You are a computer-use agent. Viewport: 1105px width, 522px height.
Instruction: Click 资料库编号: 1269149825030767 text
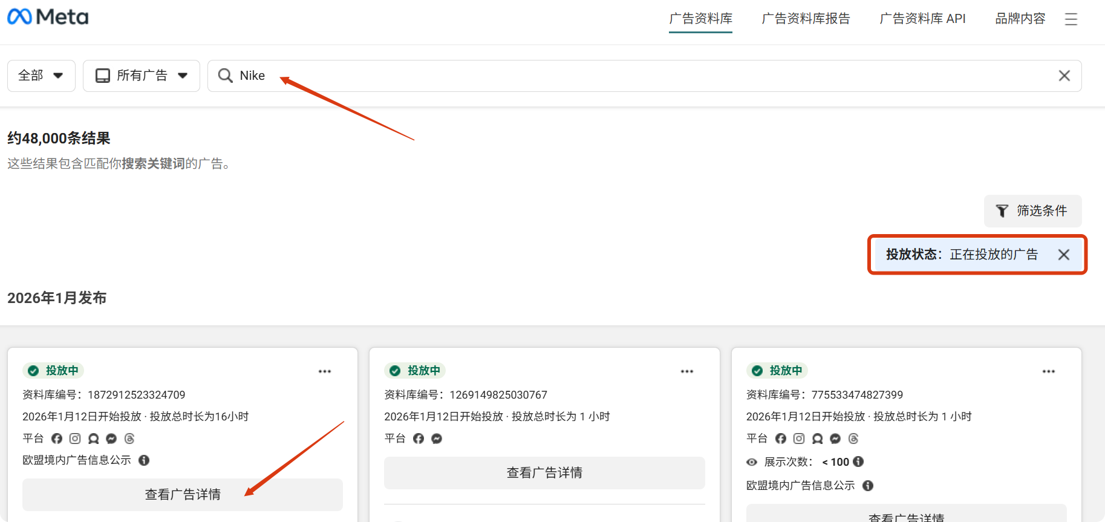466,395
